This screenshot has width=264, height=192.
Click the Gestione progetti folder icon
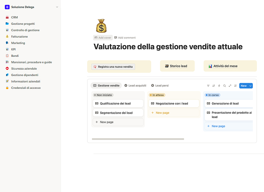tap(7, 24)
